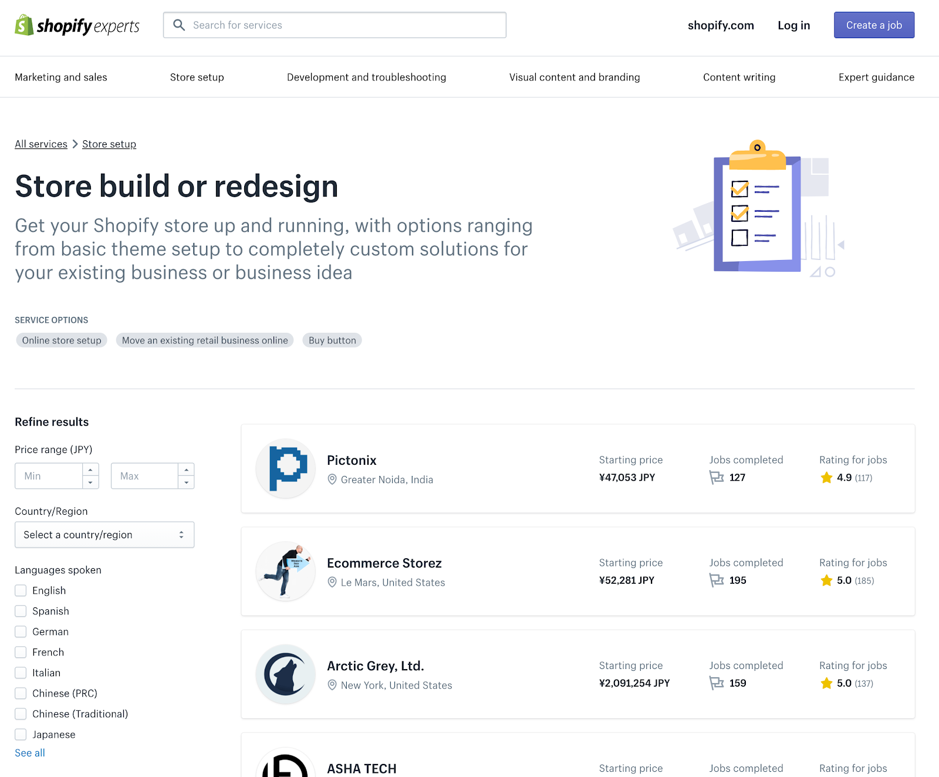
Task: Select Content writing from the navigation
Action: click(739, 77)
